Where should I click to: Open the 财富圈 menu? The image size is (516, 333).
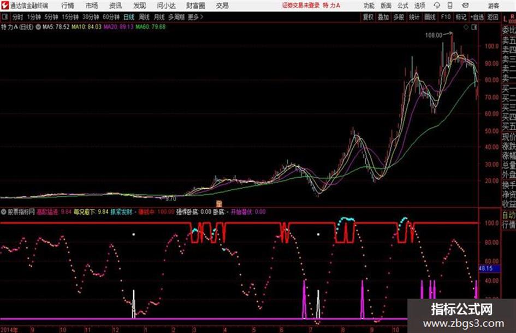[195, 5]
